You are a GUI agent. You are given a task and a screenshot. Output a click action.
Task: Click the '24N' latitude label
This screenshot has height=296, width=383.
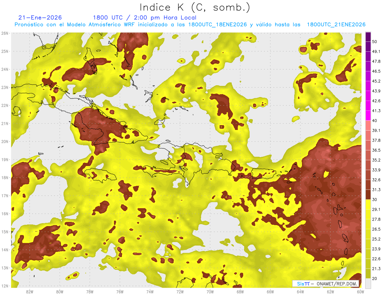pyautogui.click(x=5, y=69)
